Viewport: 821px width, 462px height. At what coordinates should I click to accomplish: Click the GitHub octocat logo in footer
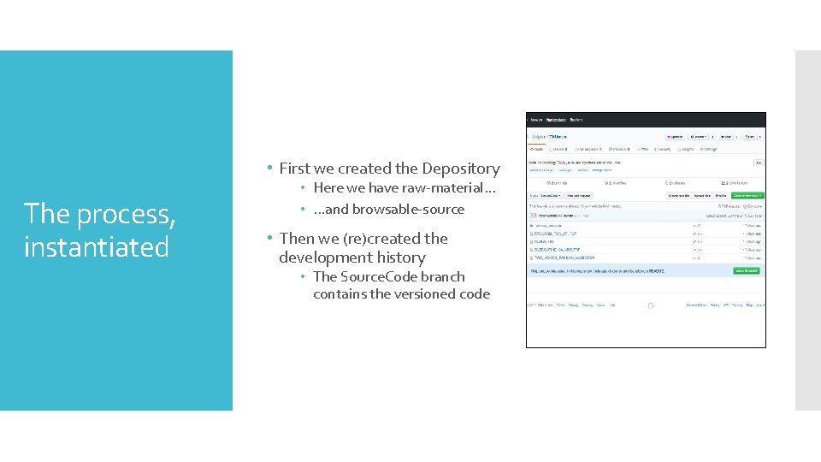651,306
